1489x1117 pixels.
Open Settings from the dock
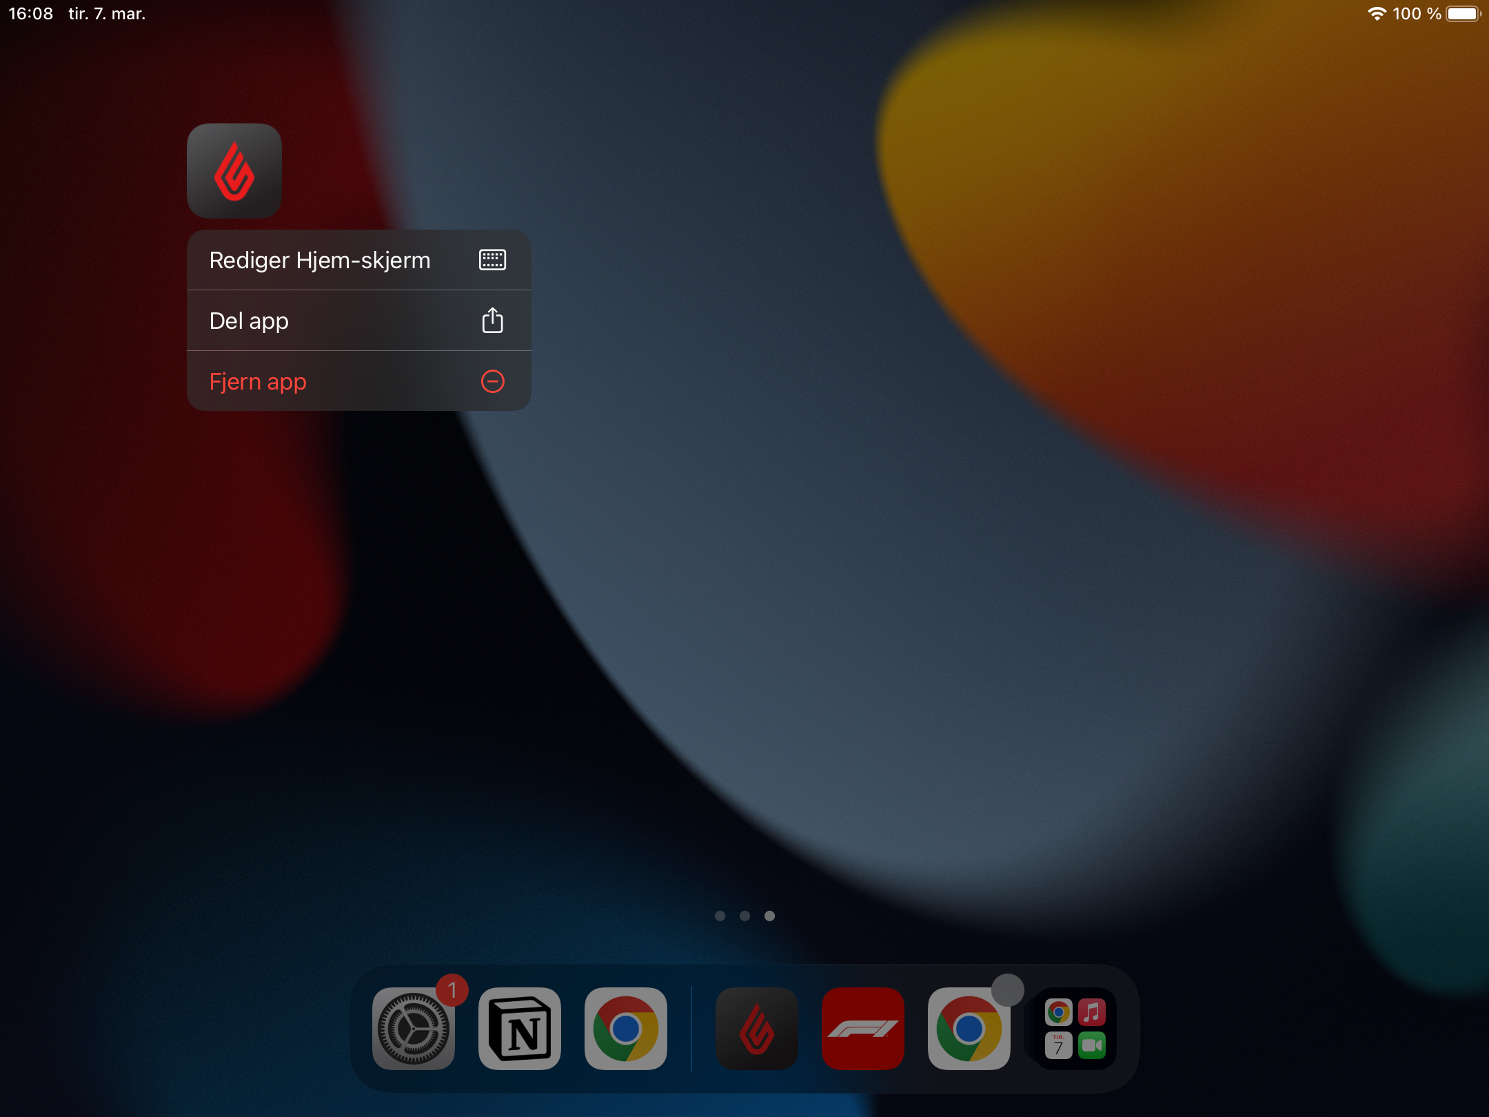pyautogui.click(x=414, y=1029)
